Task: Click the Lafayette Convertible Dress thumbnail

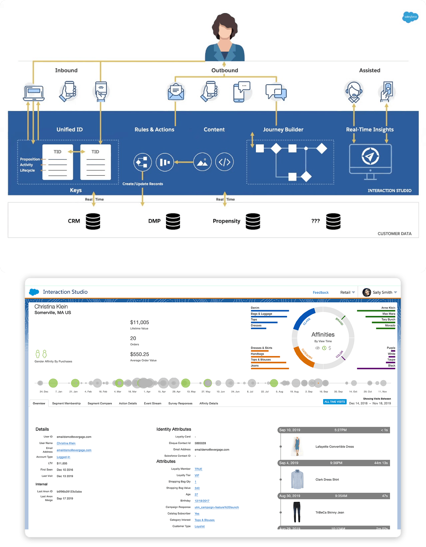Action: click(x=297, y=447)
